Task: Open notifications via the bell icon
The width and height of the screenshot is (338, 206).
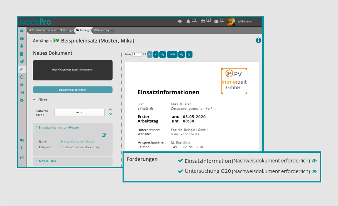Action: (188, 21)
